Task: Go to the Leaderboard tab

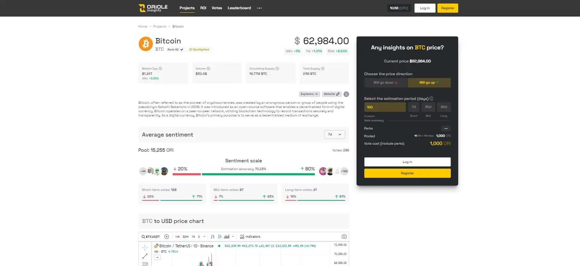Action: tap(239, 8)
